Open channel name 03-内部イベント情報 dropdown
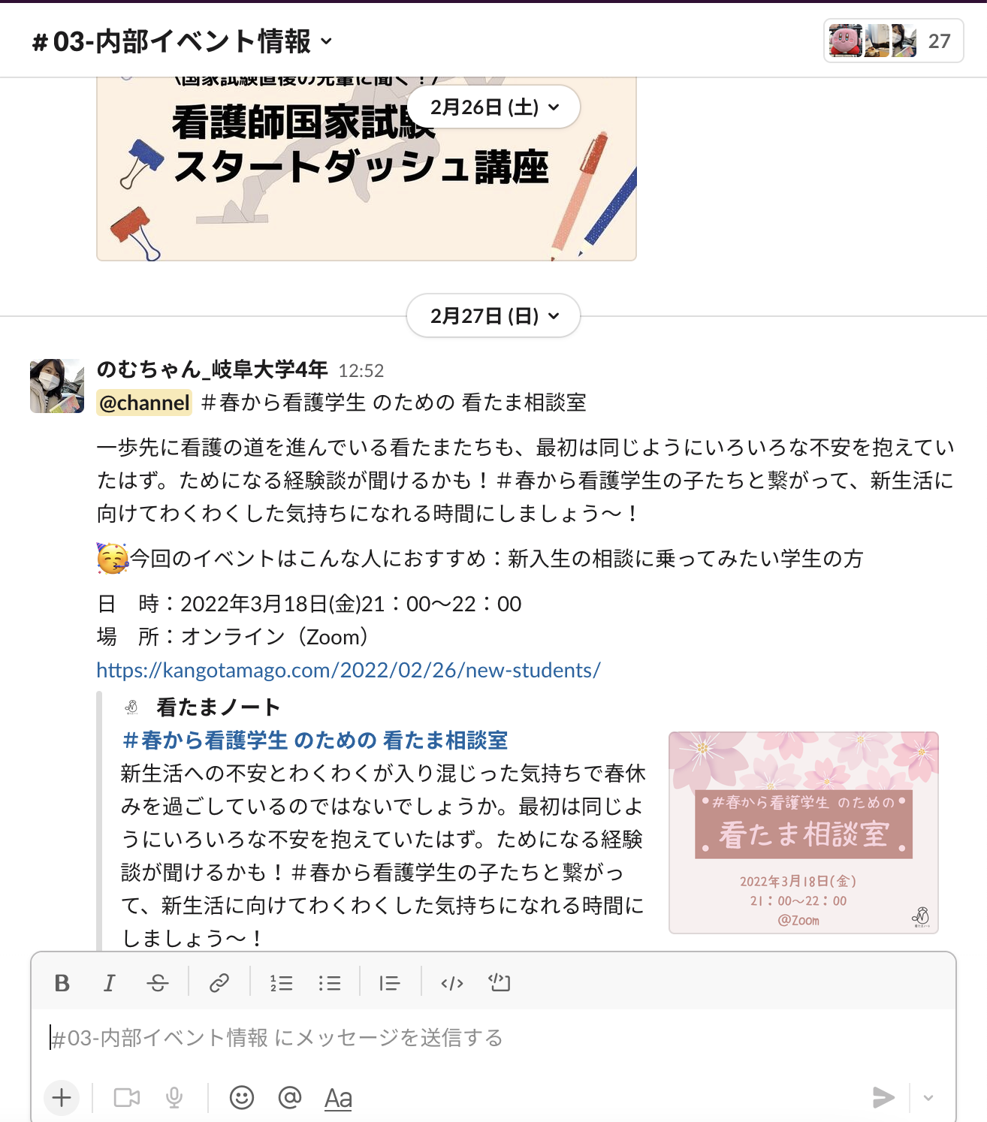 click(x=183, y=41)
